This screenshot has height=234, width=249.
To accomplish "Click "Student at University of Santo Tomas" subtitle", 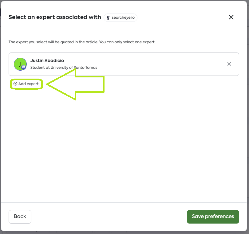I will coord(64,67).
